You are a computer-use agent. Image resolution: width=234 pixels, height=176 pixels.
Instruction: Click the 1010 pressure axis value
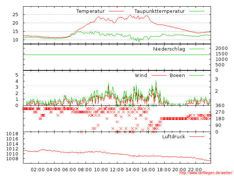tap(12, 154)
